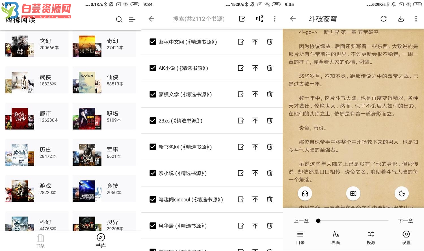Image resolution: width=424 pixels, height=251 pixels.
Task: Tap the edit-select icon in source toolbar
Action: tap(242, 19)
